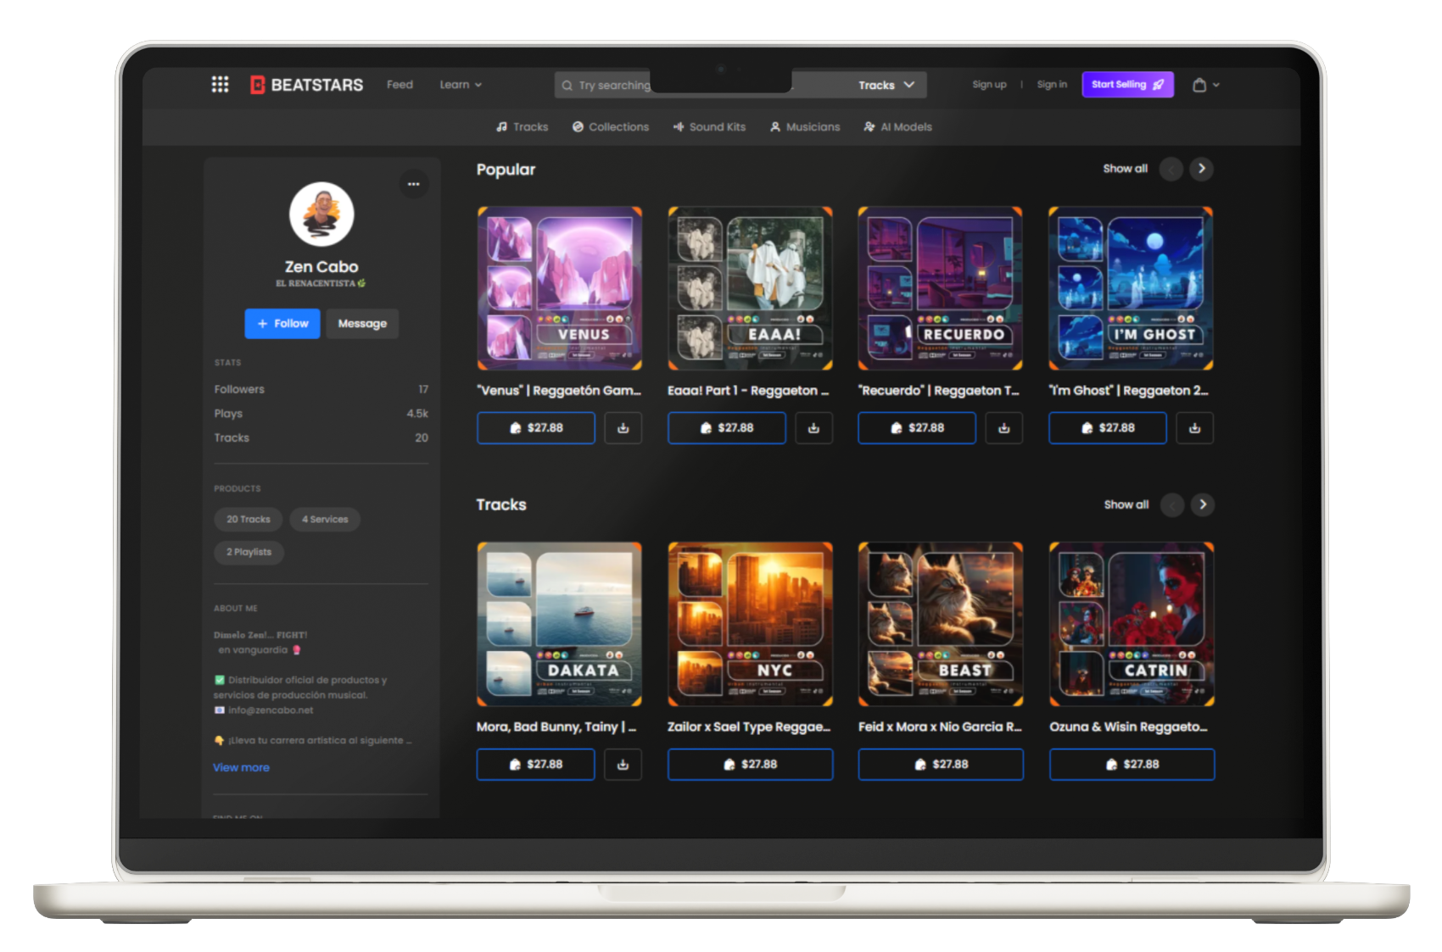
Task: Download the Dakata track
Action: click(x=623, y=765)
